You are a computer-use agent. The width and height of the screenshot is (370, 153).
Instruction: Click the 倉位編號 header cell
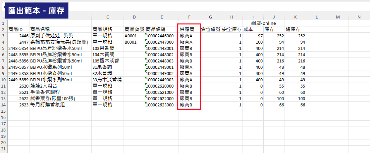click(210, 29)
